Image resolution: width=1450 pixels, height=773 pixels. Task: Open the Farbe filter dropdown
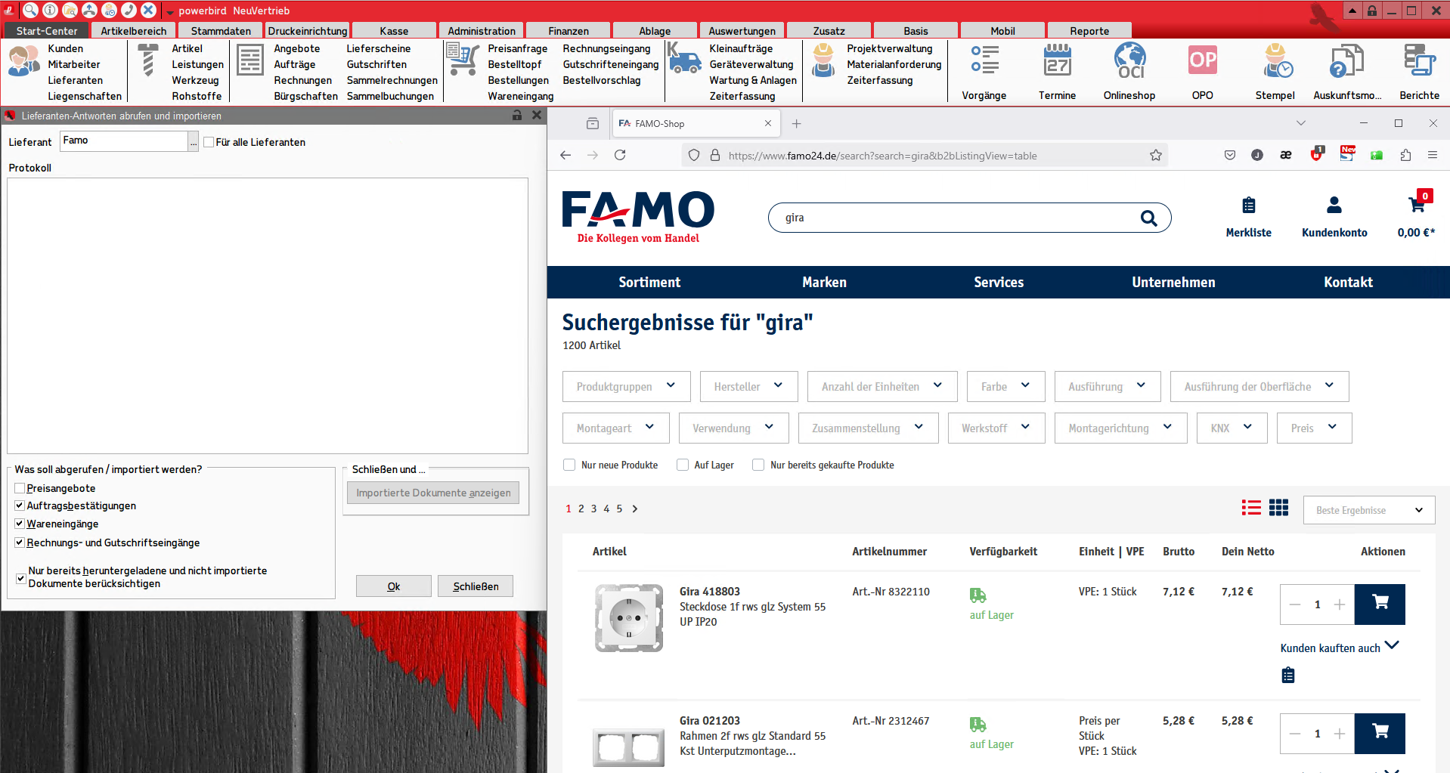[1005, 386]
